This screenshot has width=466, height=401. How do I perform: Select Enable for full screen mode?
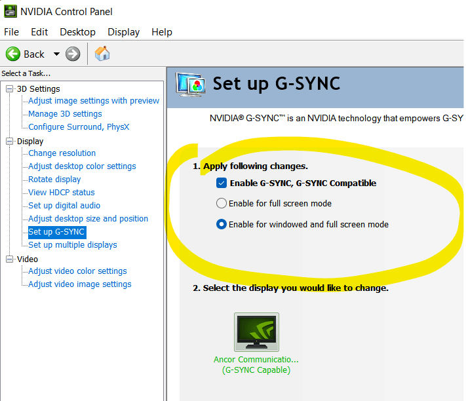tap(222, 204)
